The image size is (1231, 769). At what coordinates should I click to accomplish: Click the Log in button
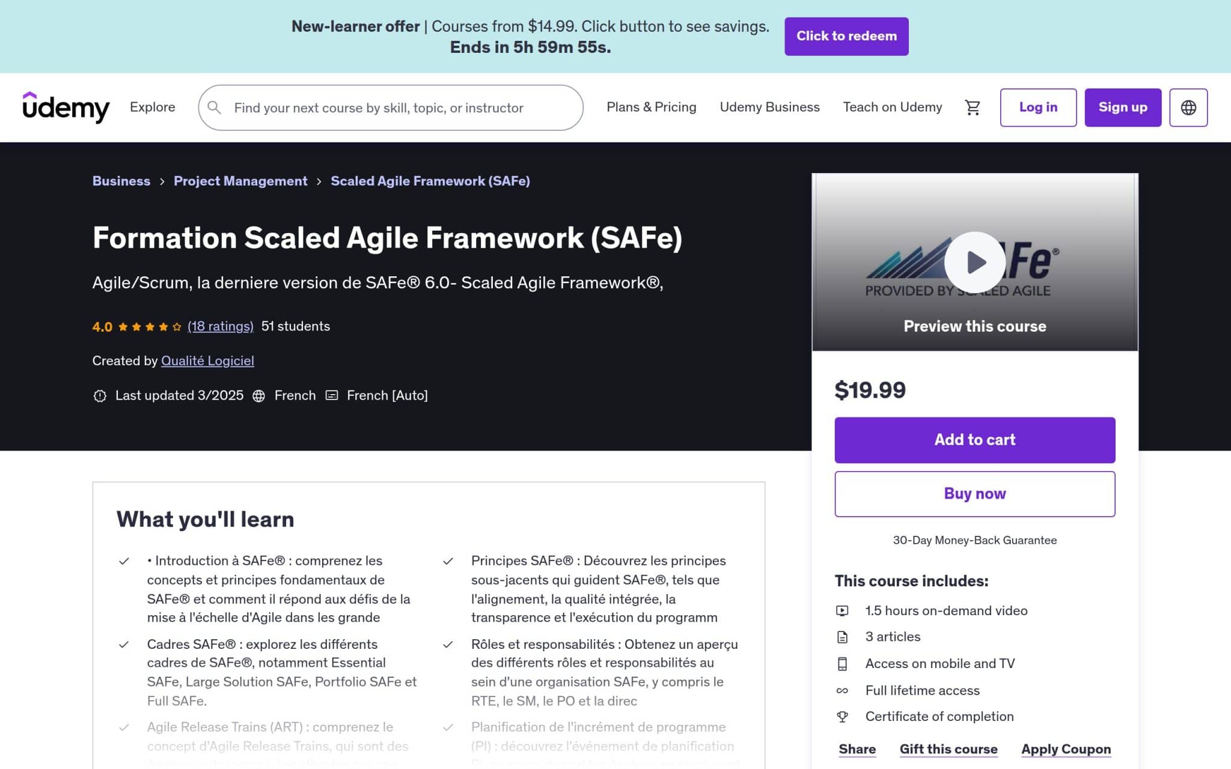[1038, 108]
